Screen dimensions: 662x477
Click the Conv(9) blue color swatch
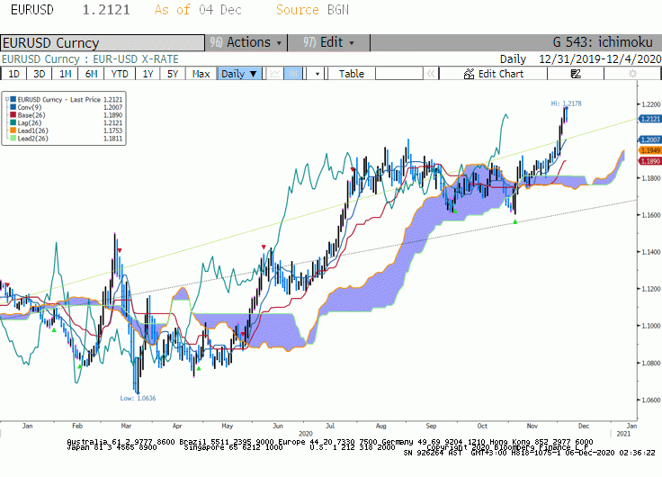[13, 107]
